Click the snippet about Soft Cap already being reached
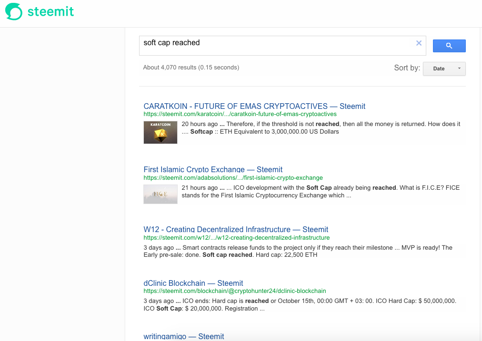This screenshot has height=341, width=482. [x=321, y=192]
